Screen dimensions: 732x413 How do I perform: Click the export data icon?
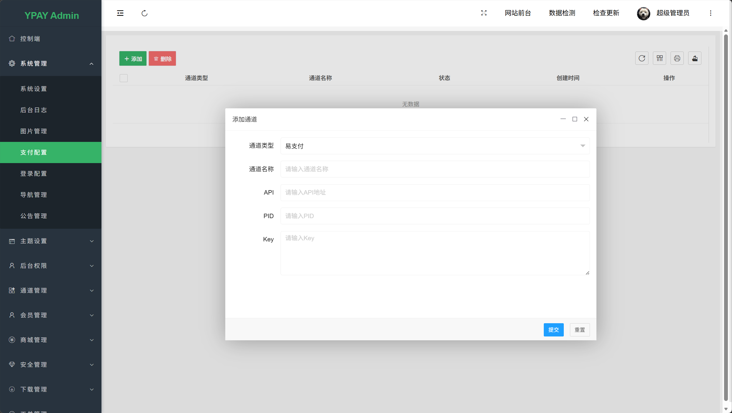695,58
